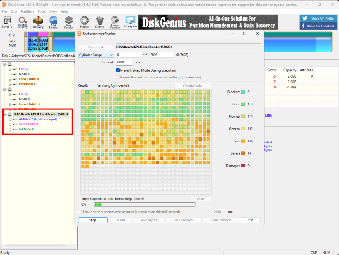339x255 pixels.
Task: Select the RD2:RealtekPCIECardReader(58GB) tree item
Action: [x=41, y=114]
